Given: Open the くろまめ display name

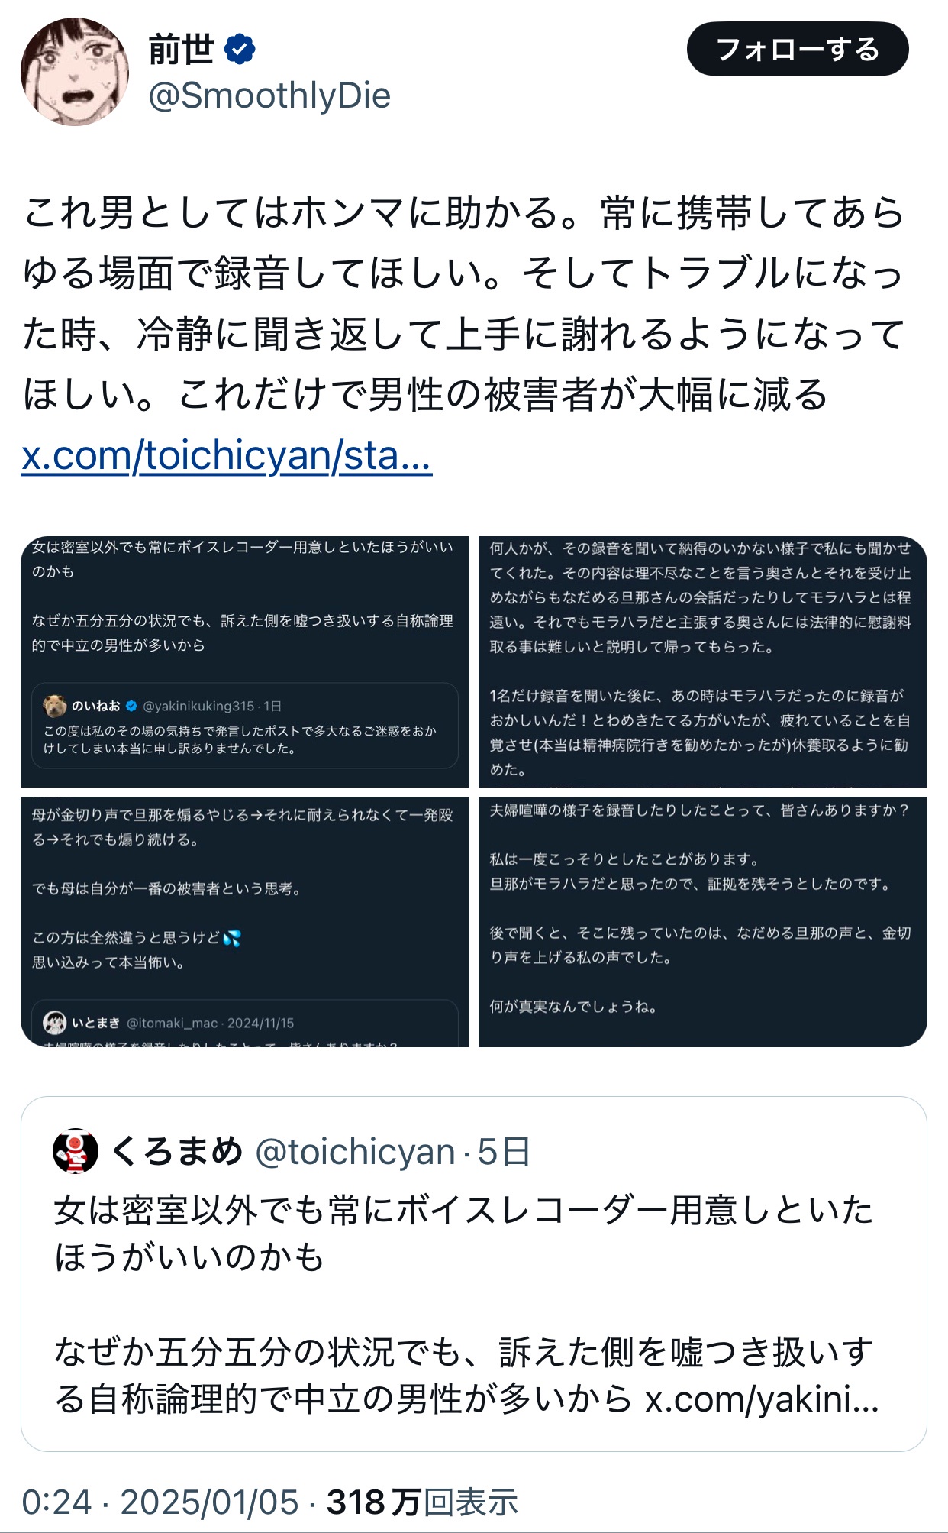Looking at the screenshot, I should pos(177,1151).
